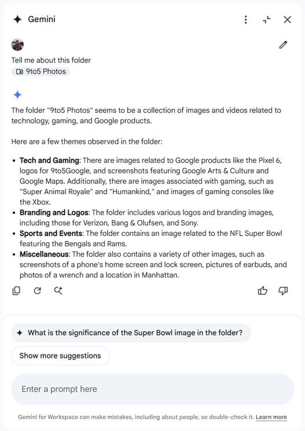This screenshot has width=305, height=431.
Task: Click the refine search sparkle icon
Action: (58, 291)
